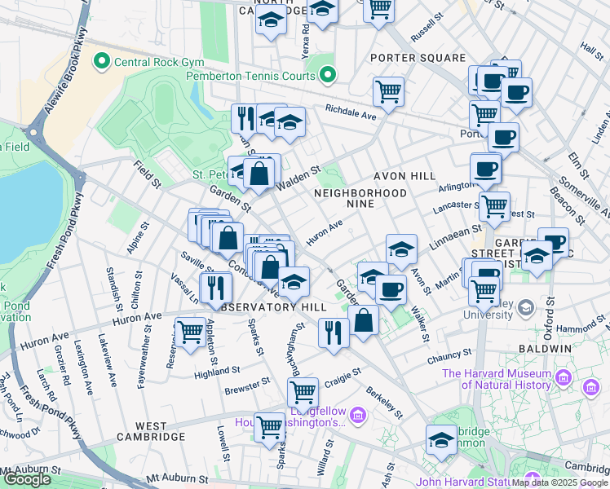Click the Highland St label
The height and width of the screenshot is (489, 610).
click(x=217, y=372)
